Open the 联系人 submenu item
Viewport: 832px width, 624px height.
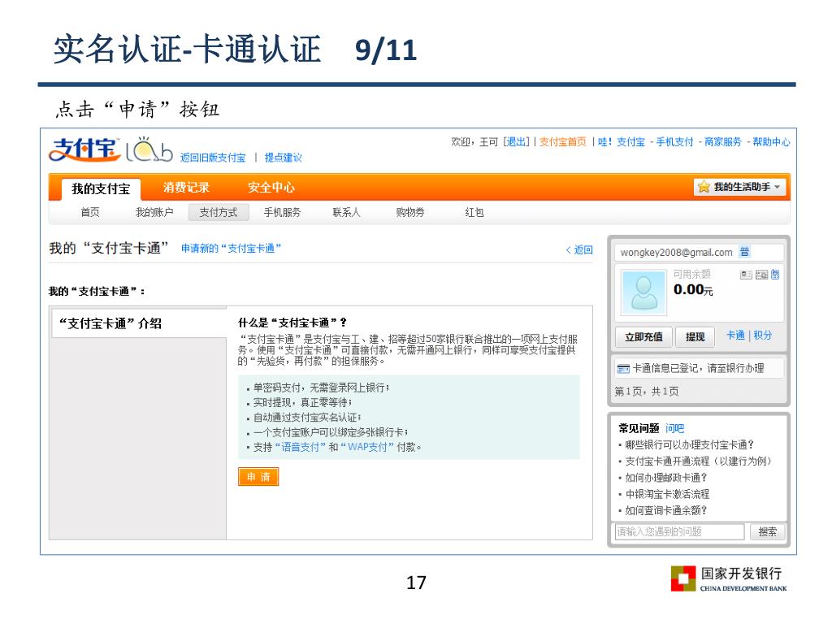[346, 212]
